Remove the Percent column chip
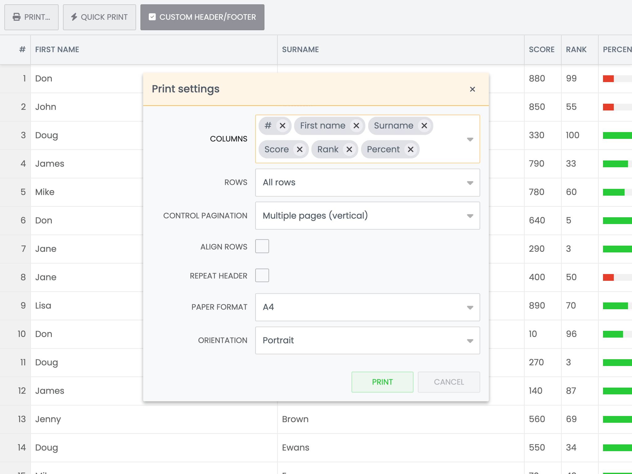Image resolution: width=632 pixels, height=474 pixels. coord(411,149)
